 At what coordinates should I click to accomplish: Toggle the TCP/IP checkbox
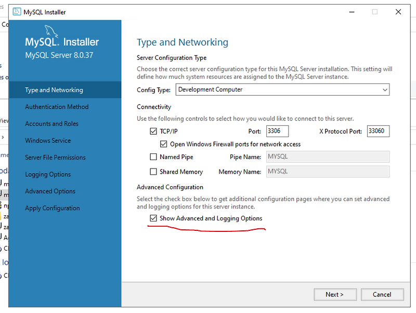(153, 132)
